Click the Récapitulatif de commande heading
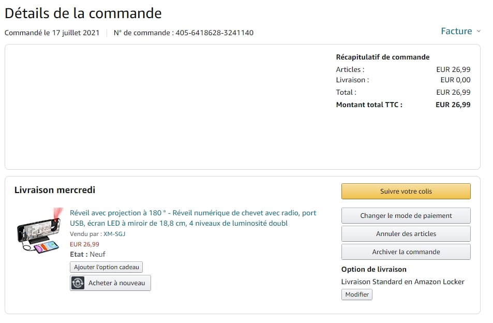This screenshot has width=493, height=323. pos(382,57)
